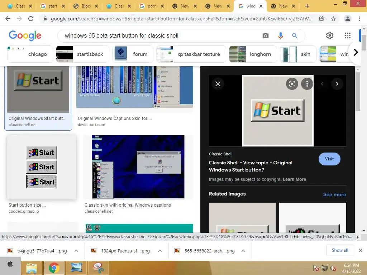Focus the address bar URL

[x=181, y=19]
